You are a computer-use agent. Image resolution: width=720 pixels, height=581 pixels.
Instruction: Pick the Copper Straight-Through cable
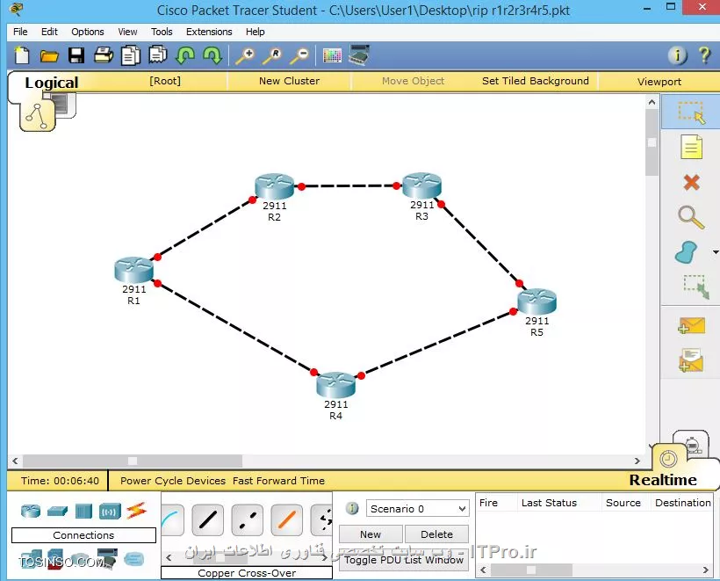point(208,519)
